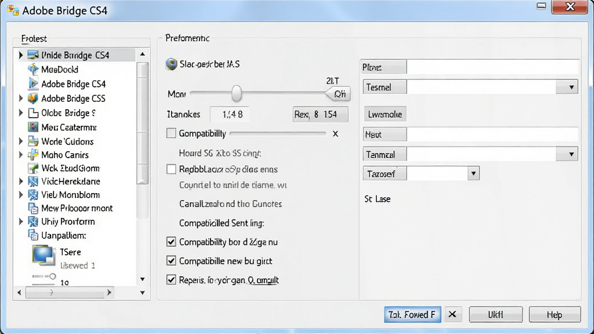
Task: Click the Adobe Bridge CS4 title bar icon
Action: [x=13, y=10]
